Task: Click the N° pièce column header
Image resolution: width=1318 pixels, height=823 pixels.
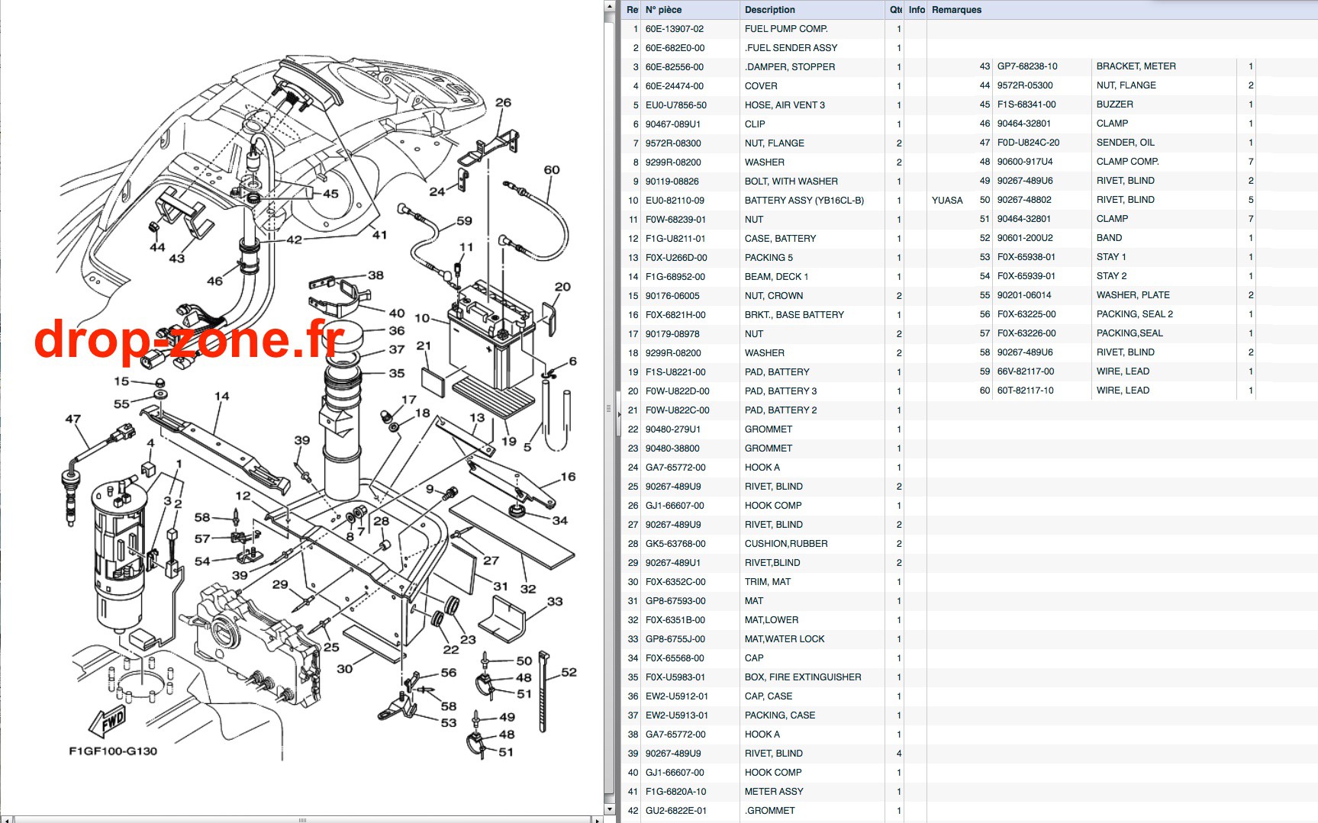Action: tap(691, 10)
